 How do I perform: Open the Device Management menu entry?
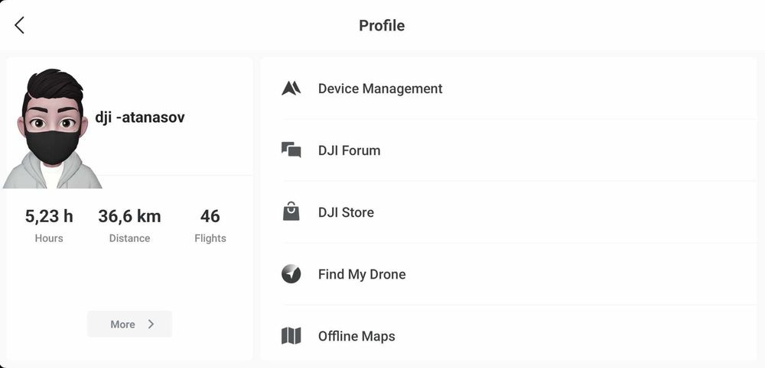point(380,89)
